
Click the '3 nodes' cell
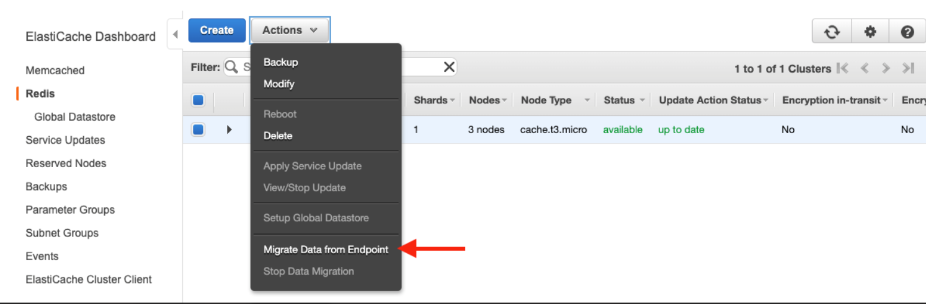pos(486,130)
